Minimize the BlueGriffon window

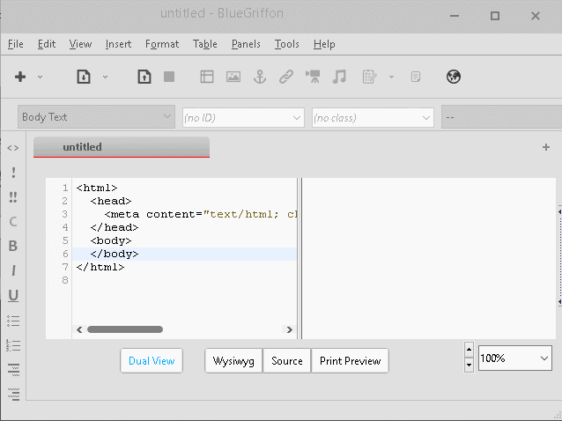(455, 16)
